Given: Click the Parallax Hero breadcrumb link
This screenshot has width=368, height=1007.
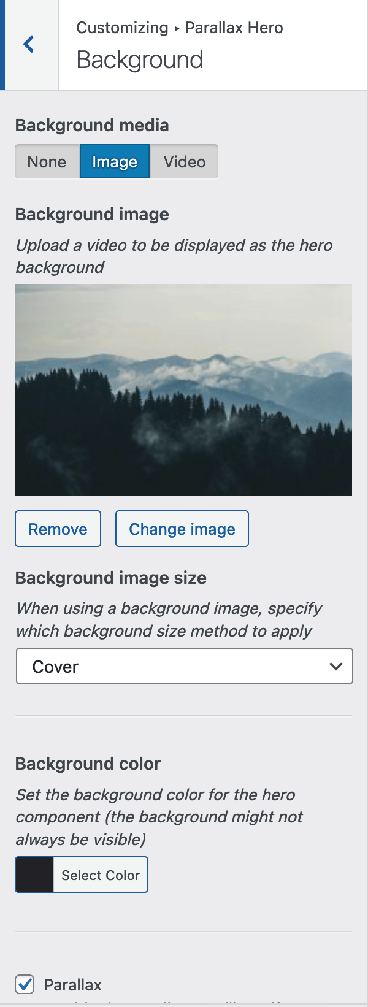Looking at the screenshot, I should pyautogui.click(x=234, y=28).
